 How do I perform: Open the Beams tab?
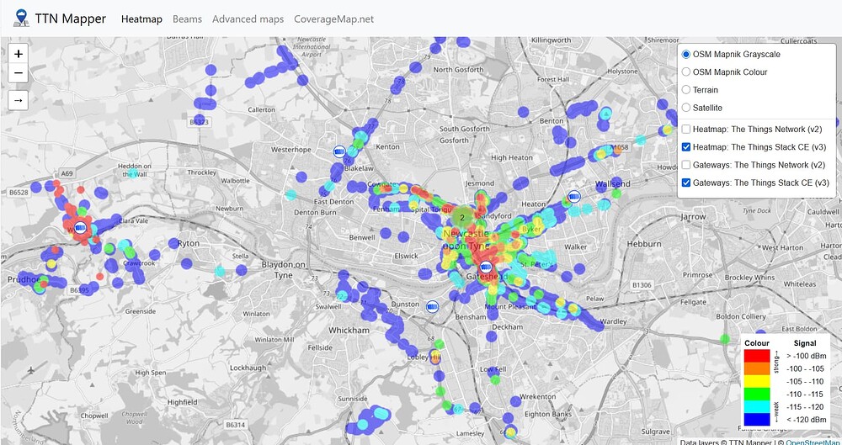(188, 19)
